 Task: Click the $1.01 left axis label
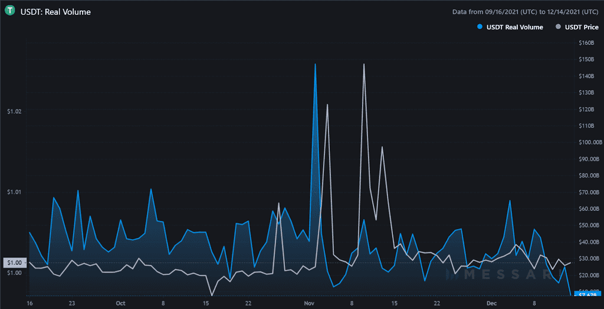tap(14, 192)
